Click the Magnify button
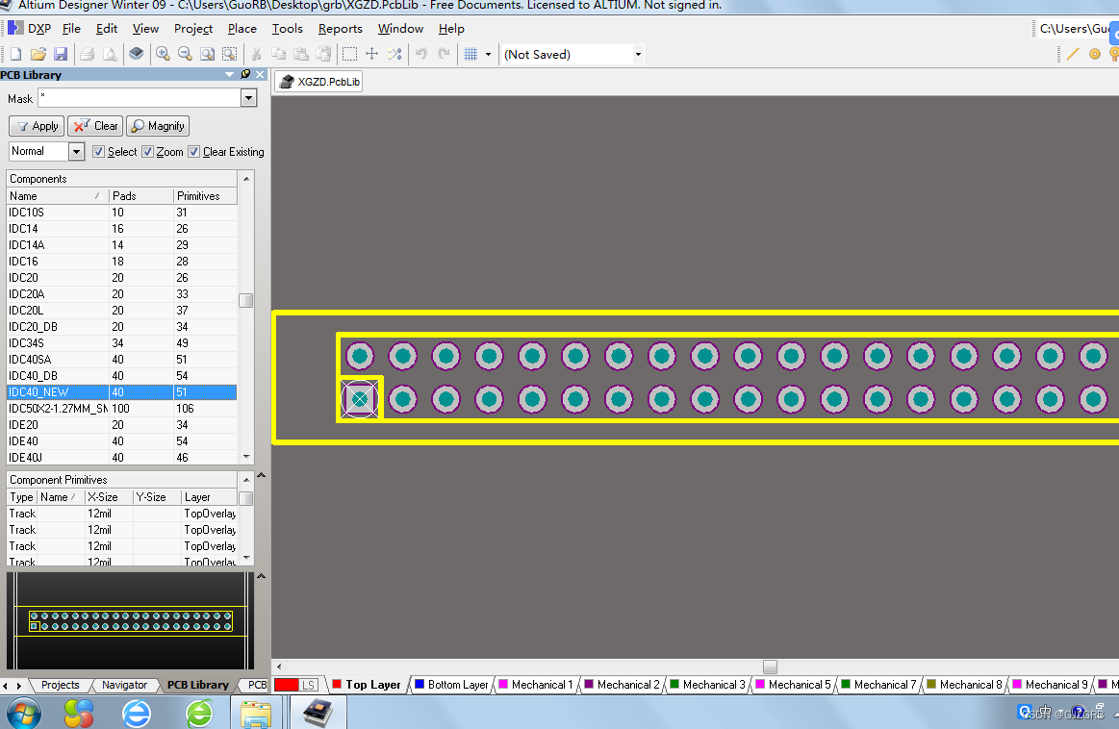Image resolution: width=1119 pixels, height=729 pixels. point(157,125)
